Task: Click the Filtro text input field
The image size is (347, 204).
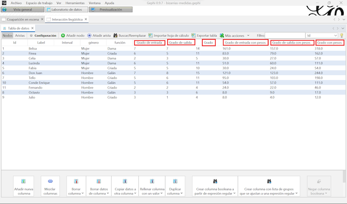Action: [285, 36]
